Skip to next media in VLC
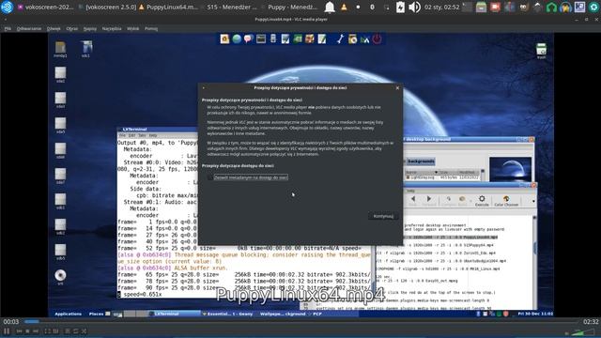The image size is (601, 338). click(x=36, y=331)
